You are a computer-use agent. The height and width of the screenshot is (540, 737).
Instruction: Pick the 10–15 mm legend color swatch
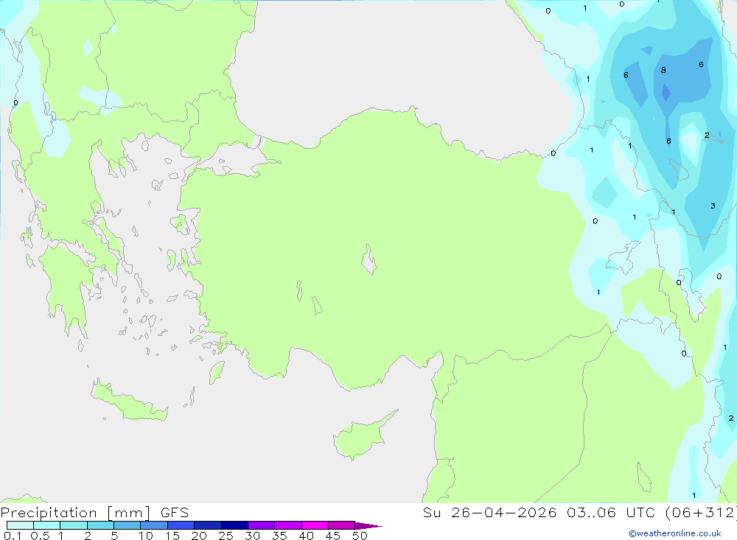point(154,525)
